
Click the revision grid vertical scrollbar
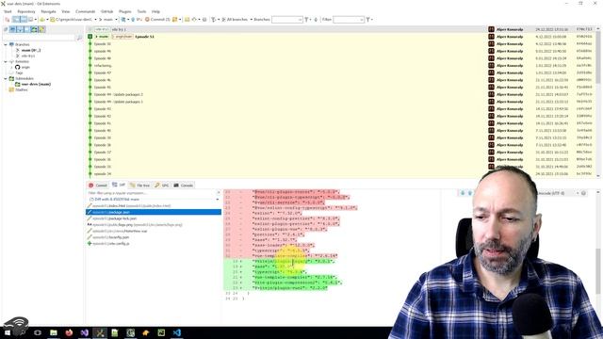(x=598, y=102)
